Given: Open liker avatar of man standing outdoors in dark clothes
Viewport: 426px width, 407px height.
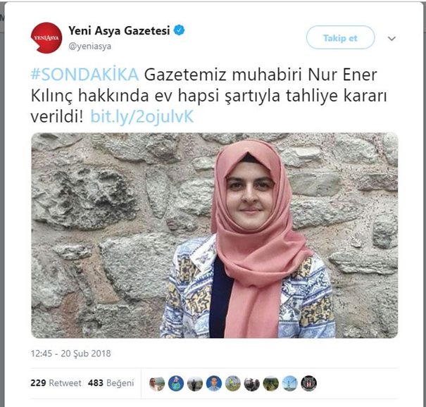Looking at the screenshot, I should (x=195, y=383).
